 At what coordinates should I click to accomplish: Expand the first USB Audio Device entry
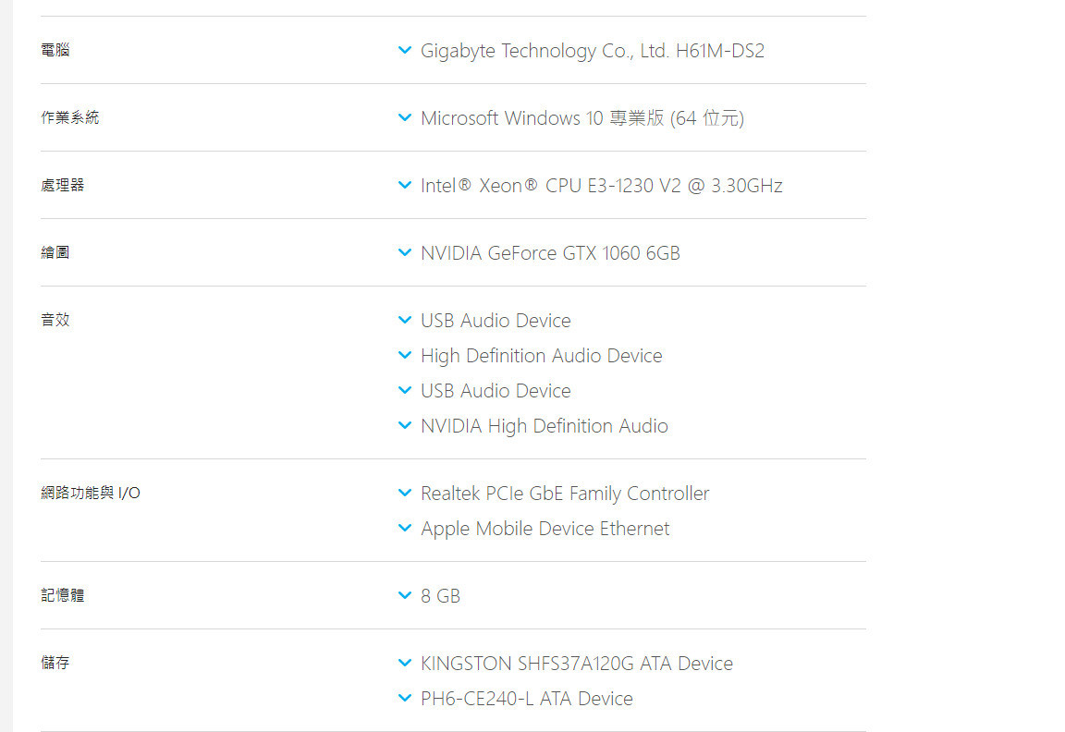[404, 321]
